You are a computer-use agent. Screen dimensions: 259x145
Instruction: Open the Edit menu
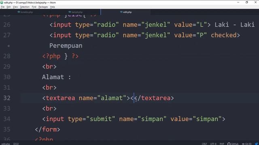tap(8, 7)
